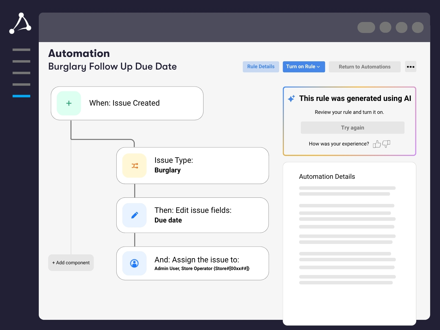Give thumbs down feedback
The width and height of the screenshot is (440, 330).
tap(386, 144)
